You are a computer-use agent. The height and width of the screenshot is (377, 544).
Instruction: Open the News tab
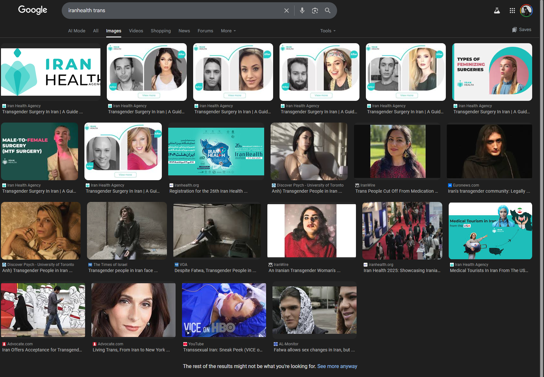pos(184,31)
